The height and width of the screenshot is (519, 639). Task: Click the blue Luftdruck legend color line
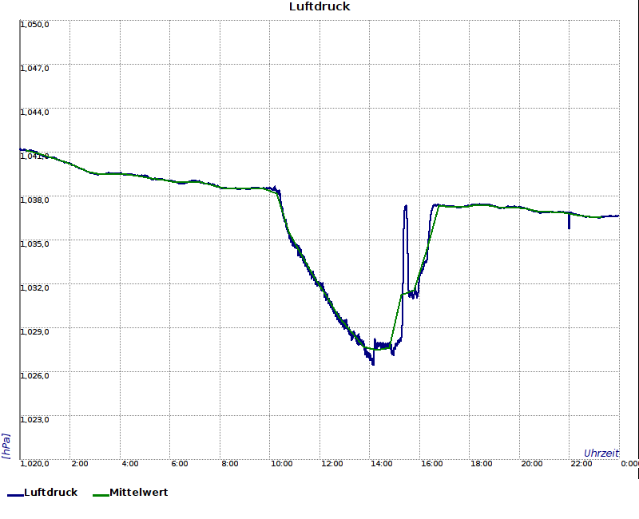(x=15, y=495)
